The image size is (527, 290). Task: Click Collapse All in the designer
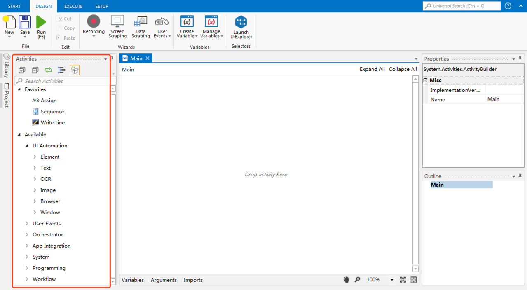403,69
